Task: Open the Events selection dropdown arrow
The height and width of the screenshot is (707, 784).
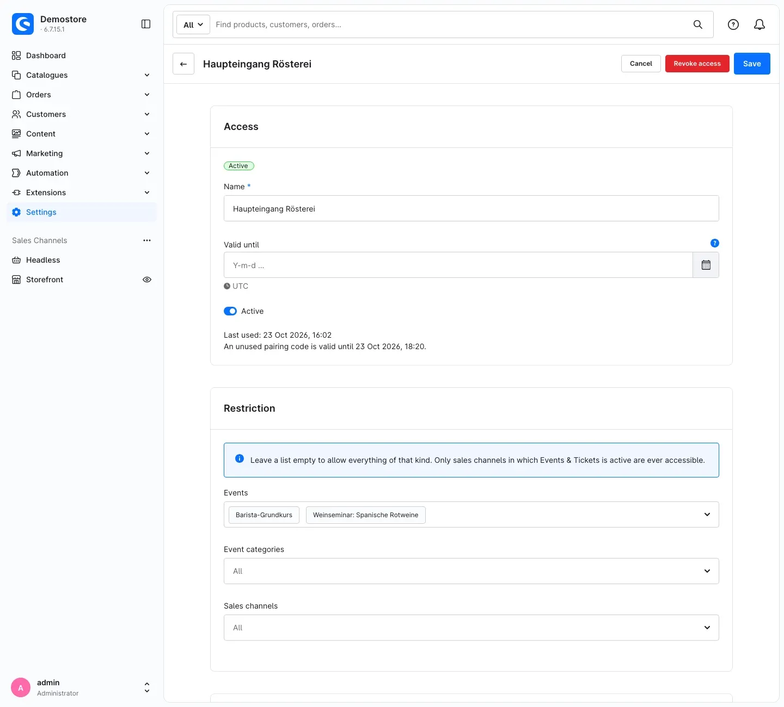Action: point(707,514)
